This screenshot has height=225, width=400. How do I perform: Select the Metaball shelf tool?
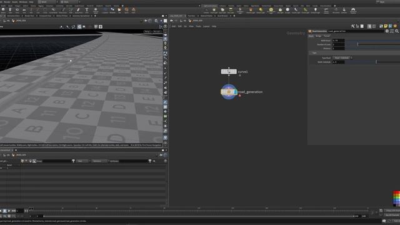112,10
